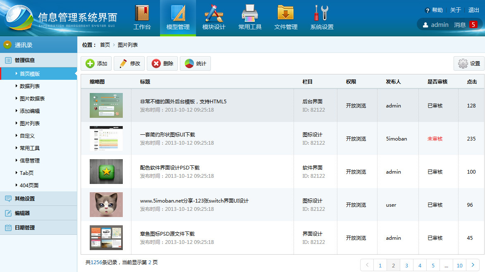This screenshot has width=485, height=272.
Task: Expand the 日期管理 sidebar section
Action: click(25, 228)
